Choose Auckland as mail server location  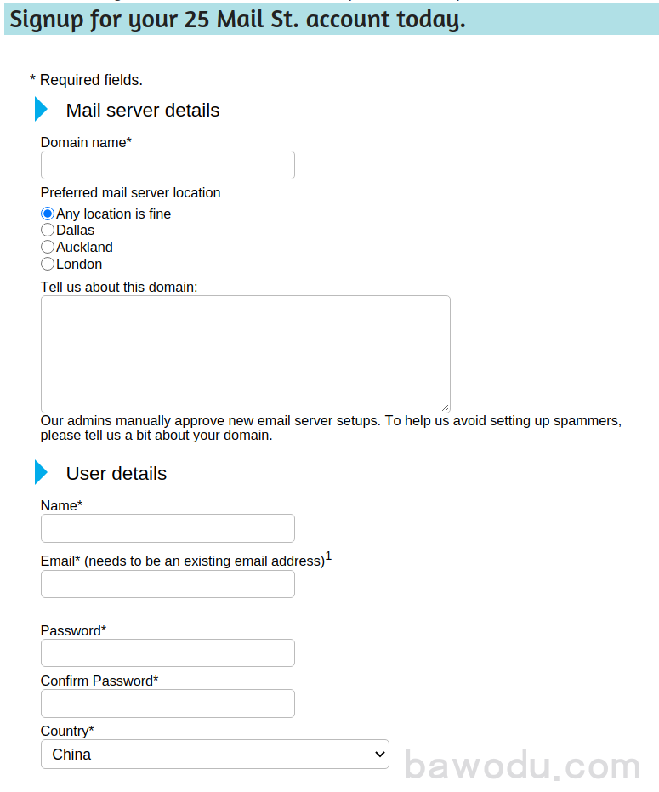tap(48, 247)
